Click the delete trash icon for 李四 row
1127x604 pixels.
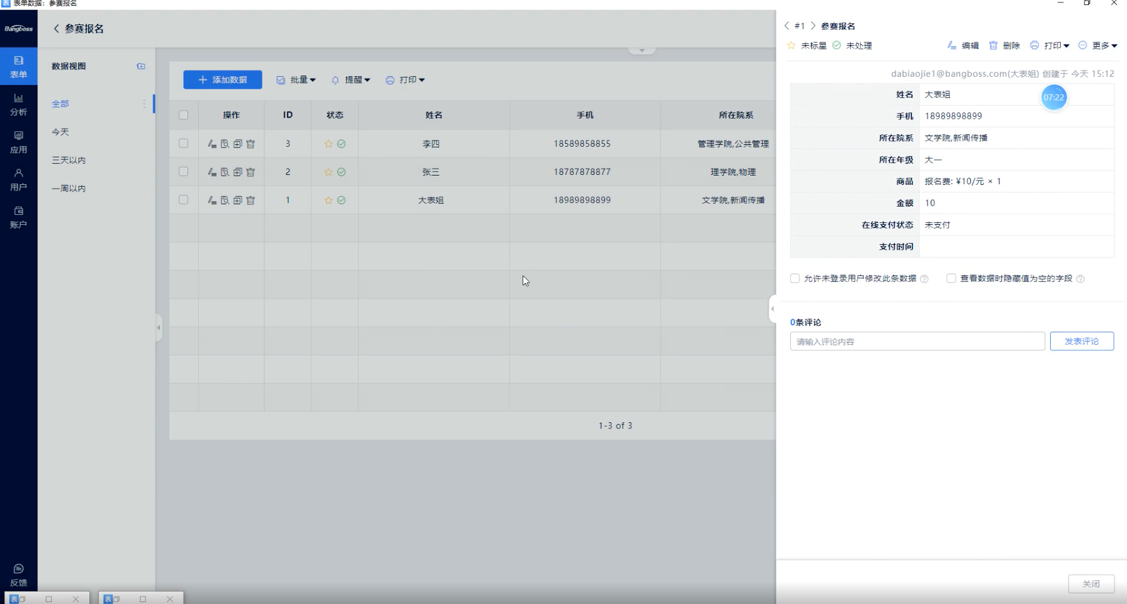251,144
